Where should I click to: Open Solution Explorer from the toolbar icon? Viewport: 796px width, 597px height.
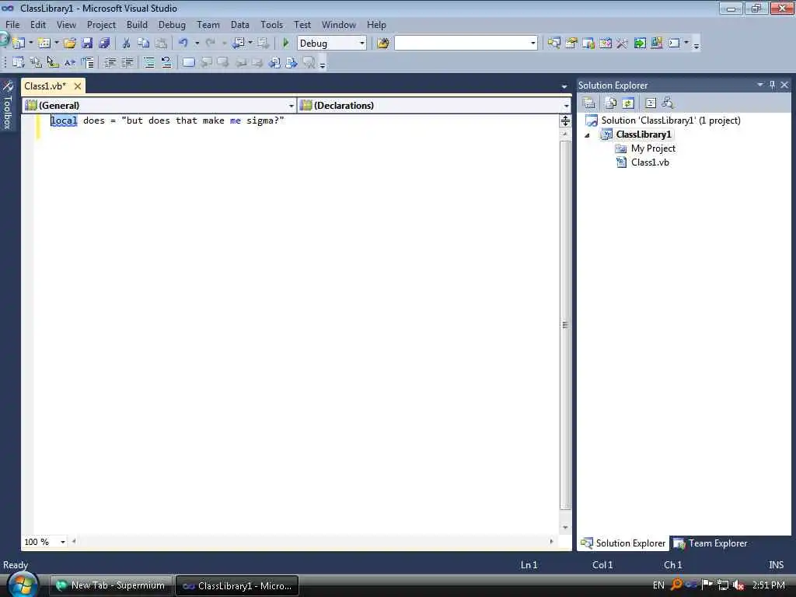tap(553, 44)
